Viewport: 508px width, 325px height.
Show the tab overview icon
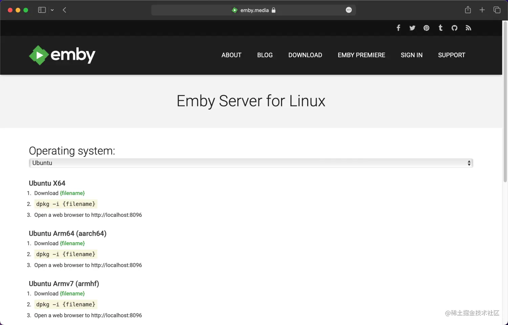497,10
